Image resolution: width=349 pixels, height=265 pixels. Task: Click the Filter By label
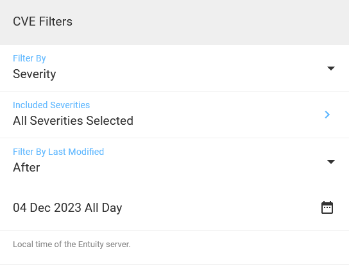pyautogui.click(x=29, y=58)
